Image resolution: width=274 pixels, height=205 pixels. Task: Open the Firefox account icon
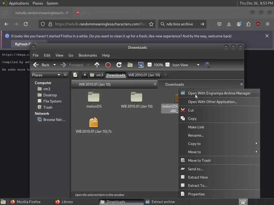239,24
